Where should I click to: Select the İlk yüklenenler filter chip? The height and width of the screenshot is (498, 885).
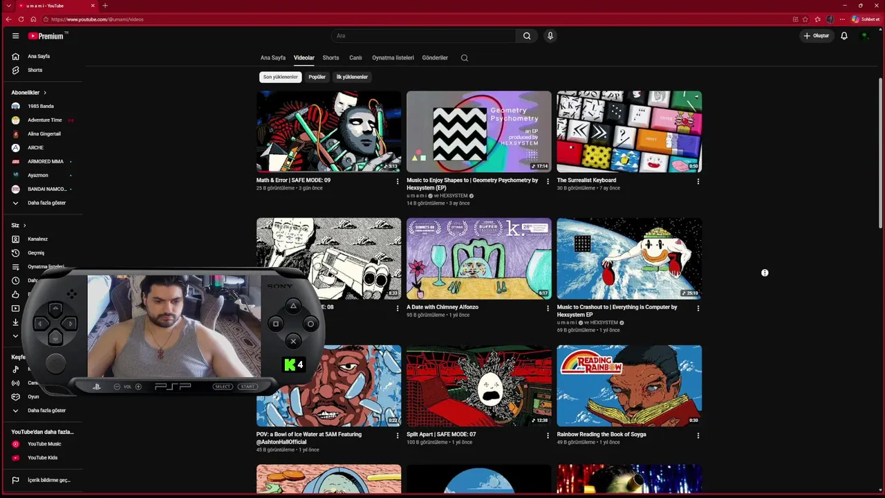point(352,77)
